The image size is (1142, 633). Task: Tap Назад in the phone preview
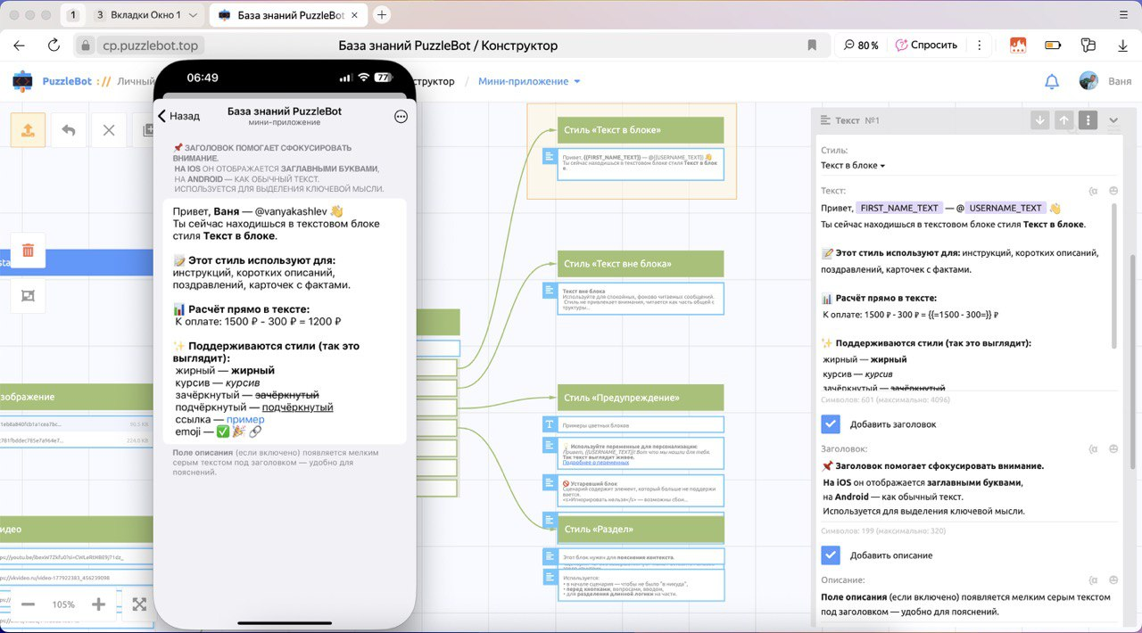[178, 116]
